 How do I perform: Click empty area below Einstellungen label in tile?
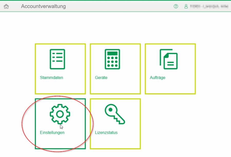pos(60,141)
